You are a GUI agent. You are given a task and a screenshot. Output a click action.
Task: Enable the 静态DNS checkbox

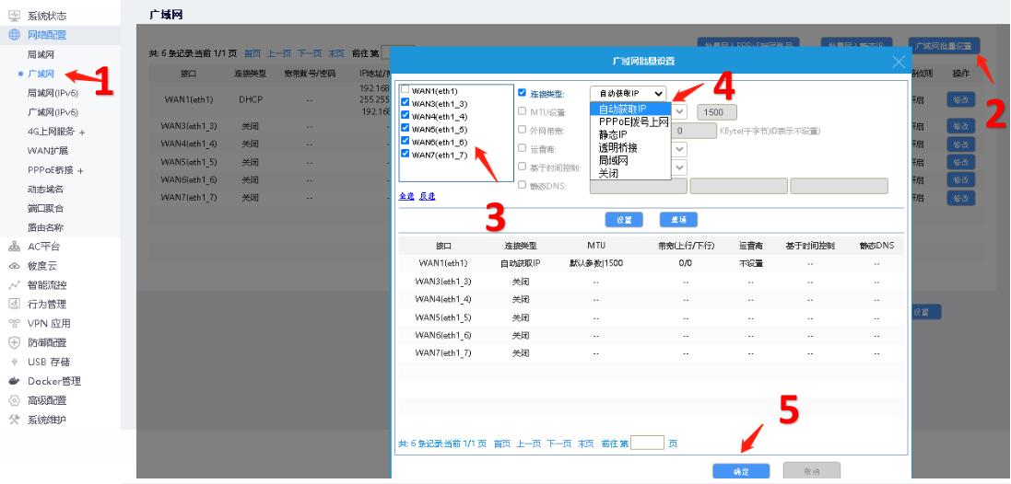[x=523, y=185]
